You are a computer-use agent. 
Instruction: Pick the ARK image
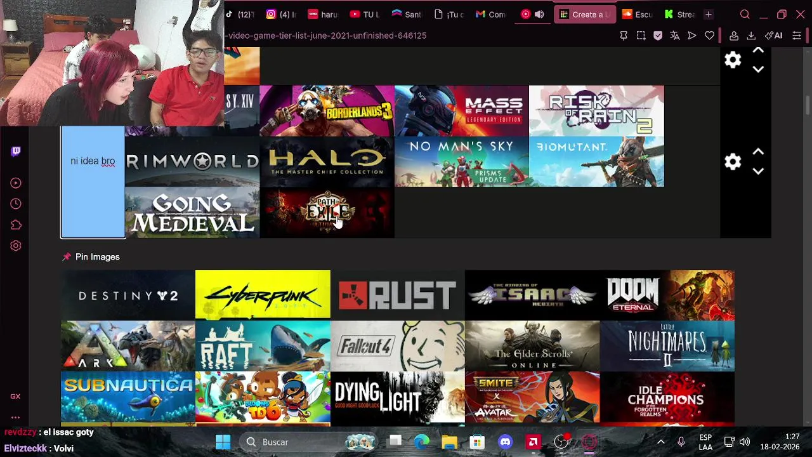point(128,345)
